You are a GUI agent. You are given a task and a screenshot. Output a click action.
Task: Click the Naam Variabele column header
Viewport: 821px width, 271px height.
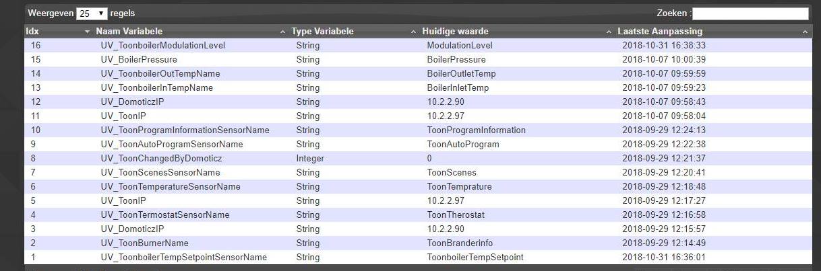click(x=129, y=32)
